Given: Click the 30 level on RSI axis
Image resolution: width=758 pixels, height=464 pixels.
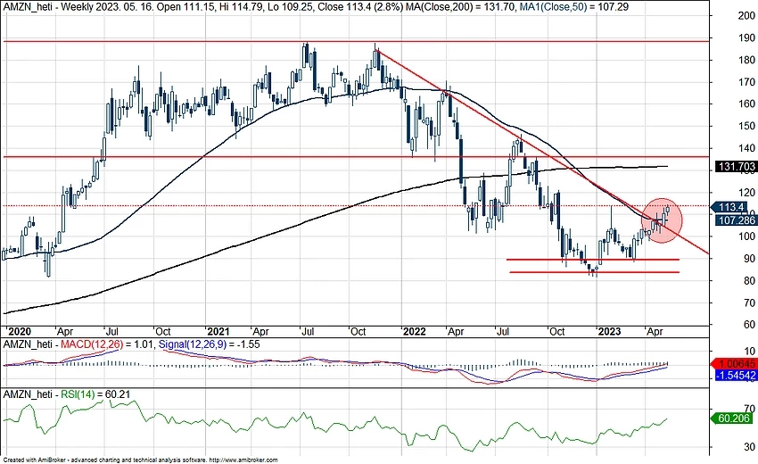Looking at the screenshot, I should tap(750, 446).
